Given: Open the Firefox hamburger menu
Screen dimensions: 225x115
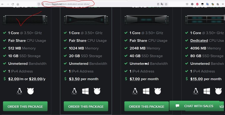Looking at the screenshot, I should 223,4.
